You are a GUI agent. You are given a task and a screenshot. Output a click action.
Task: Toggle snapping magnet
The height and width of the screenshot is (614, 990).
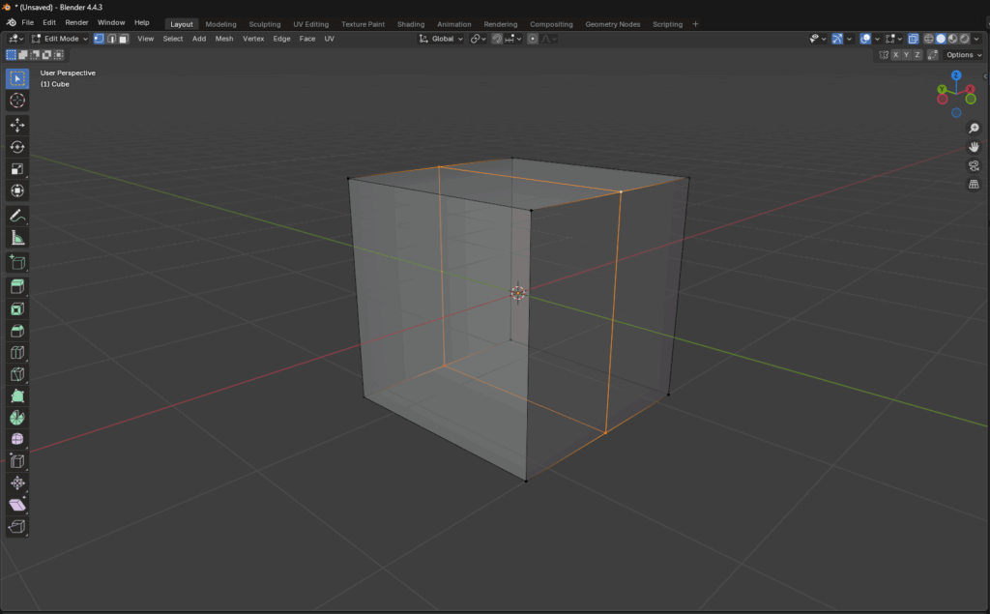498,39
